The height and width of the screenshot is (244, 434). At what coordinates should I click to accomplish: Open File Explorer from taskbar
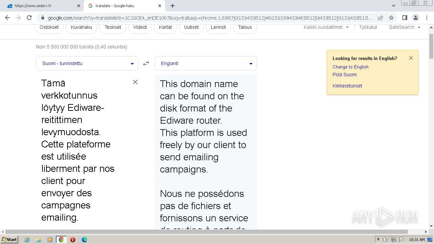(38, 240)
